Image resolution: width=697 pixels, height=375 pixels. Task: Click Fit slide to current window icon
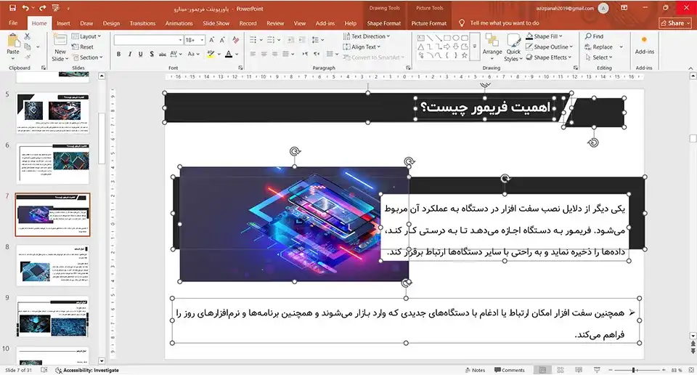click(690, 370)
